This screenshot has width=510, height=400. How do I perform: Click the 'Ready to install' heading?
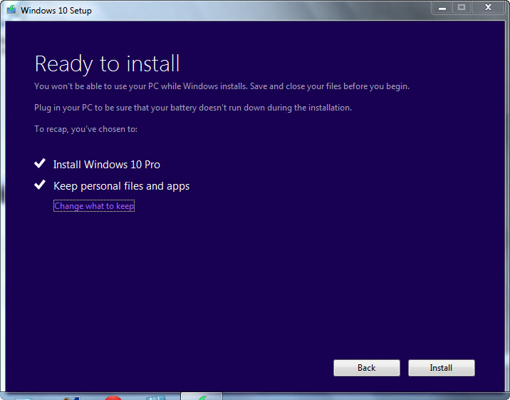107,63
